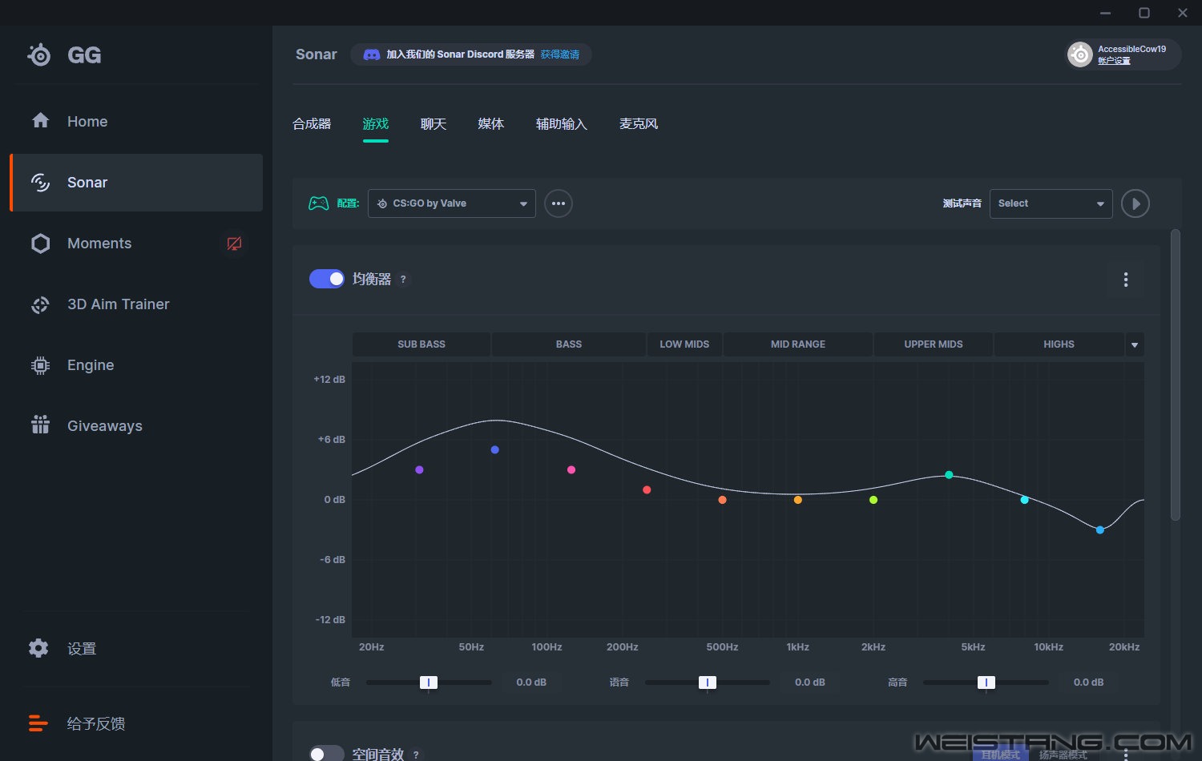Click the Moments hexagon icon
The height and width of the screenshot is (761, 1202).
[x=40, y=244]
